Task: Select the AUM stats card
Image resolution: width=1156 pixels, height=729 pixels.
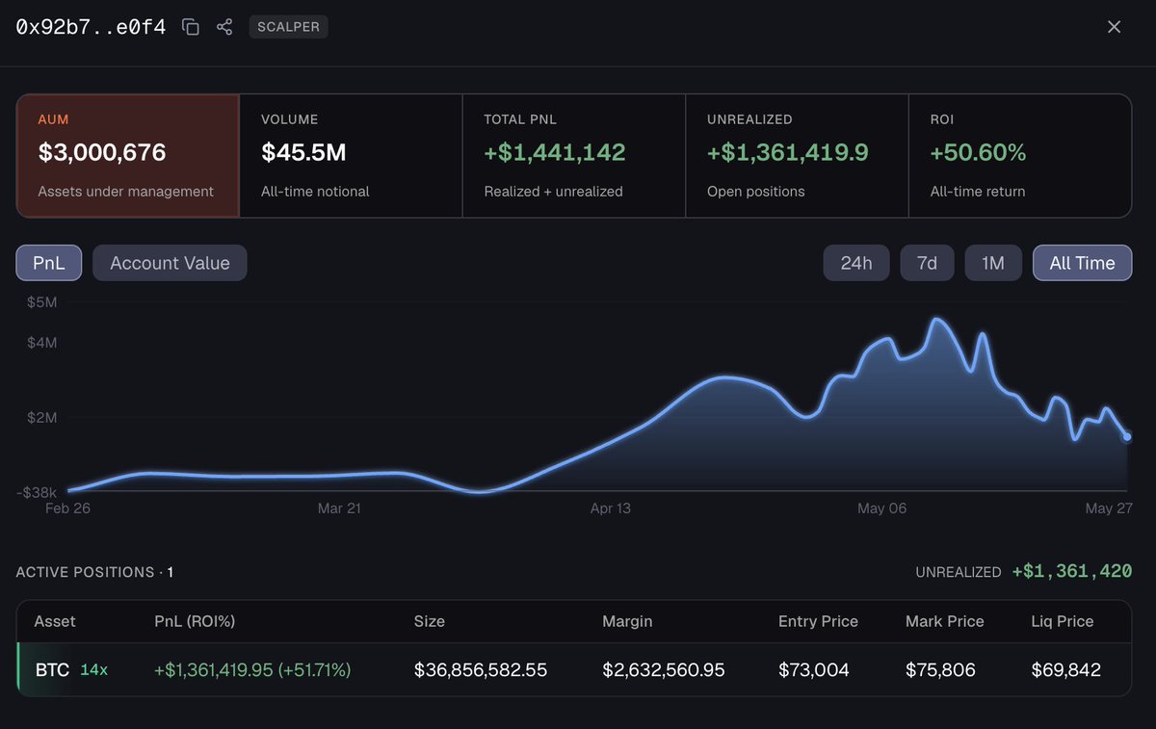Action: (x=127, y=155)
